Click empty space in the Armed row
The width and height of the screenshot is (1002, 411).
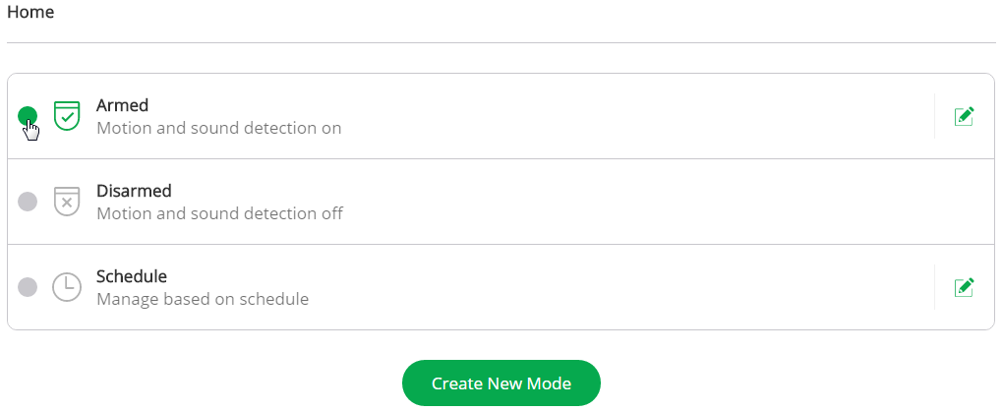pyautogui.click(x=639, y=116)
